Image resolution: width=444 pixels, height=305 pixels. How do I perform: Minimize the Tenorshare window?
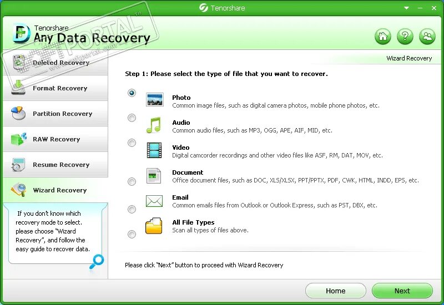click(x=420, y=8)
